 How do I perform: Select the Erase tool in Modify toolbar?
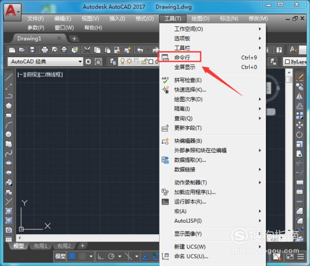pos(300,77)
